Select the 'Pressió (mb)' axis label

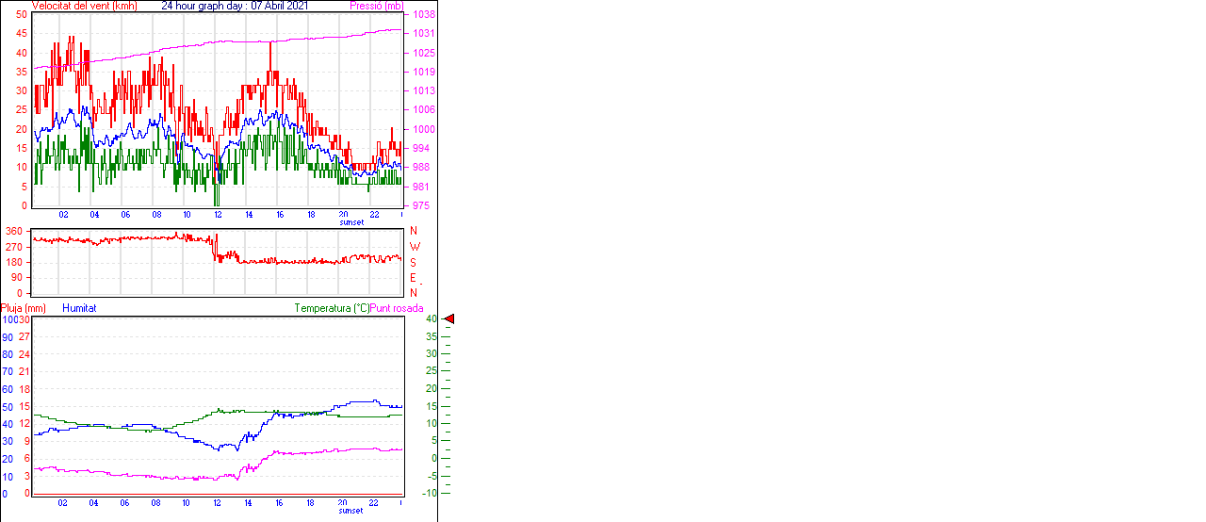coord(375,6)
